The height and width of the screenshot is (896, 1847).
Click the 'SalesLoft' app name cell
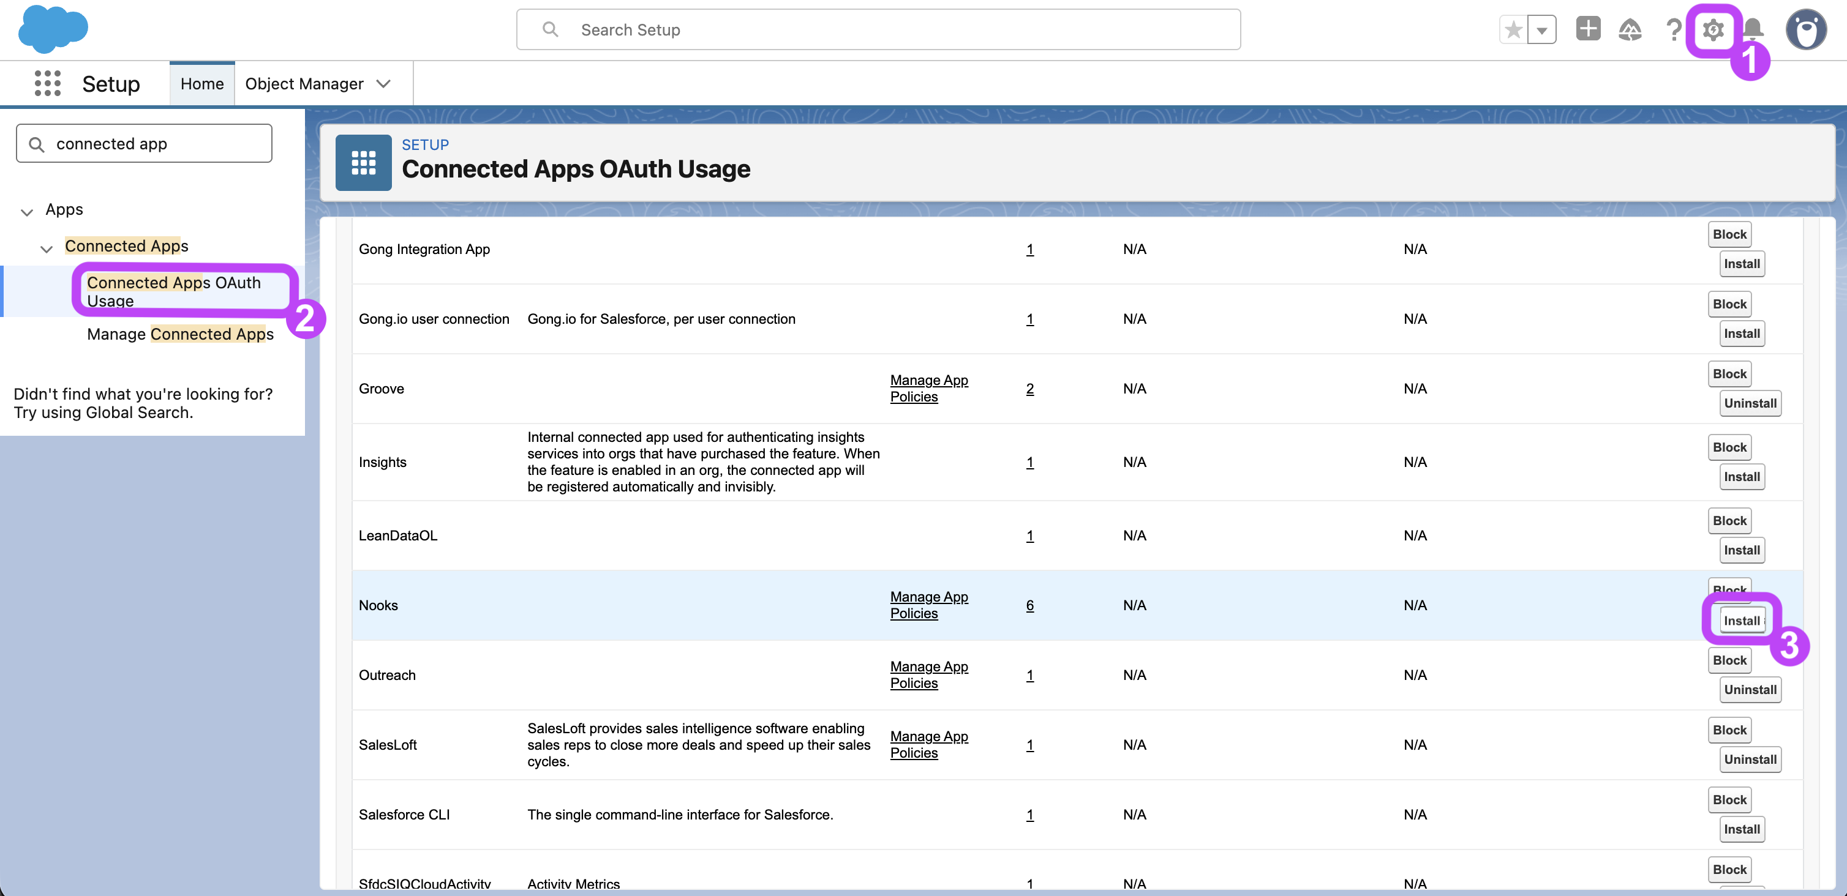pos(388,745)
